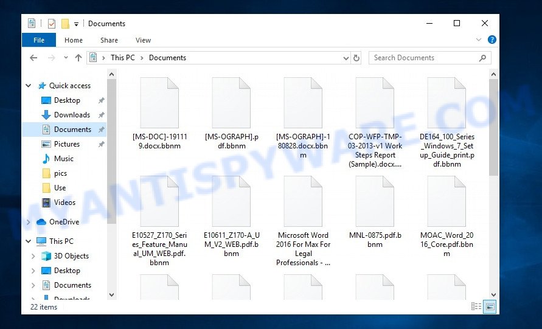
Task: Select file MOAC_Word_2016_Core.pdf.bbnm
Action: [x=447, y=216]
